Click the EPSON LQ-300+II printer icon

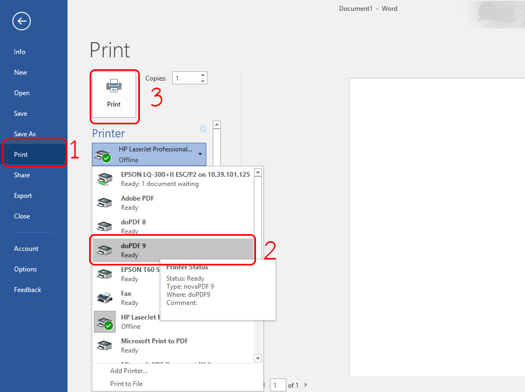click(104, 179)
